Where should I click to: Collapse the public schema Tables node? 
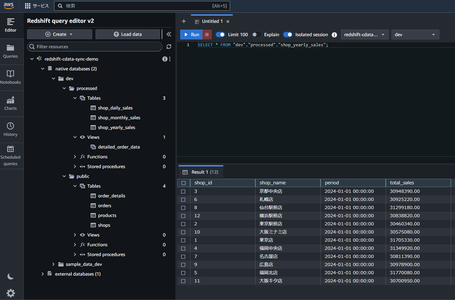pyautogui.click(x=75, y=186)
